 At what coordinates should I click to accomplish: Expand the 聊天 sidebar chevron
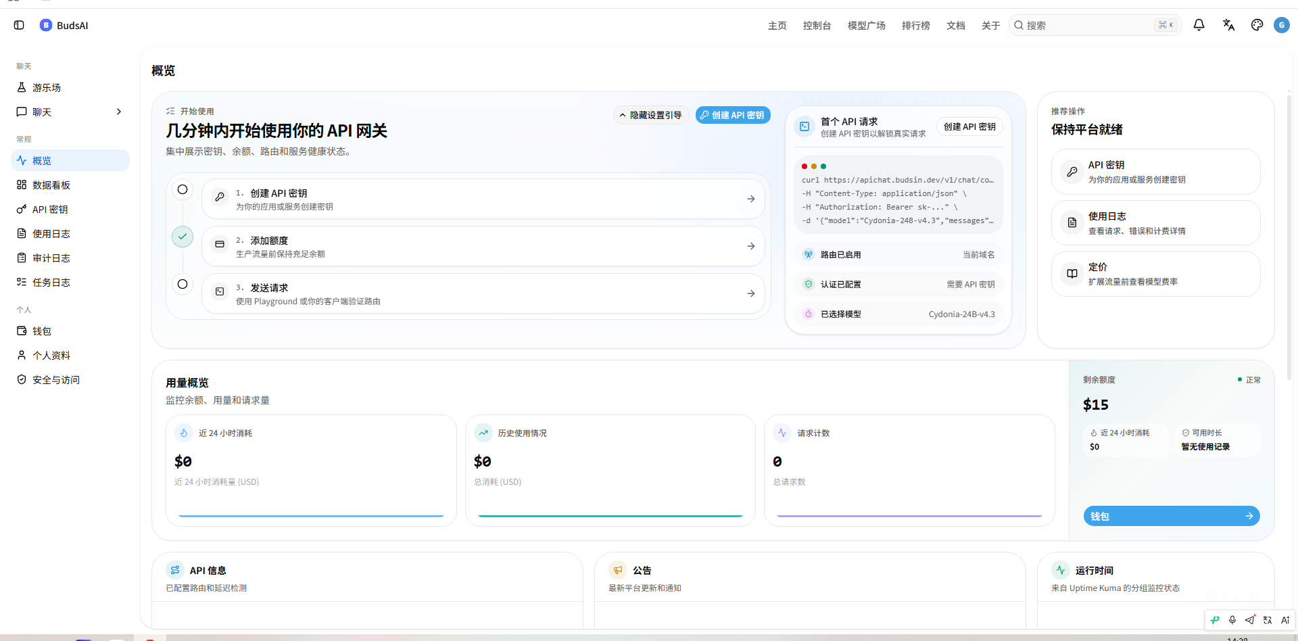click(119, 112)
